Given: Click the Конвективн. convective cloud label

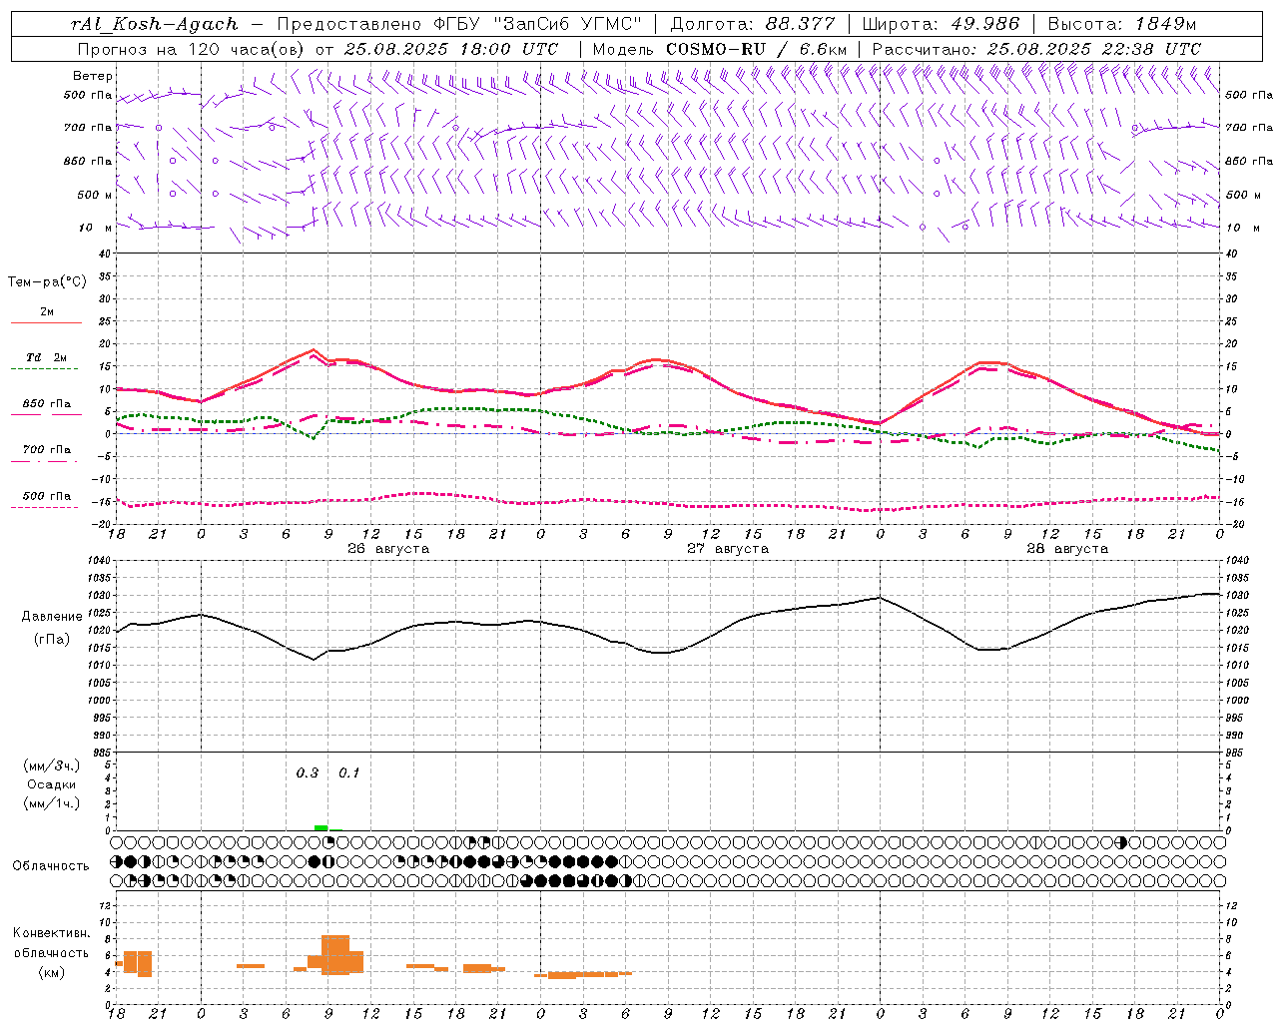Looking at the screenshot, I should coord(51,933).
